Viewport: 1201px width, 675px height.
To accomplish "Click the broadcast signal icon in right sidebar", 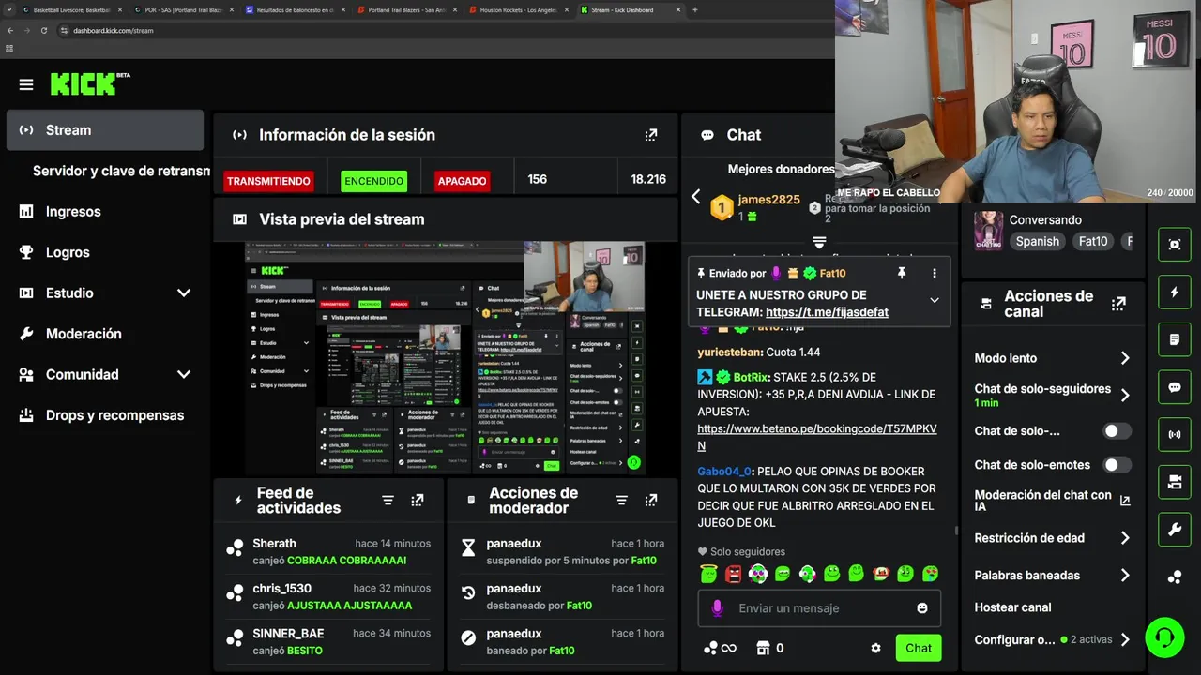I will click(x=1175, y=434).
